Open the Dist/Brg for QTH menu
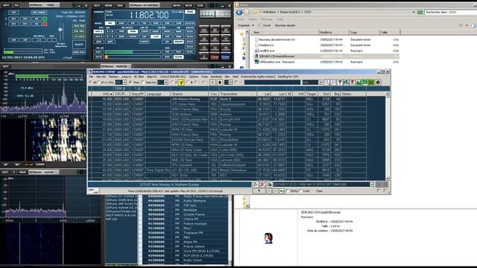 pos(288,77)
